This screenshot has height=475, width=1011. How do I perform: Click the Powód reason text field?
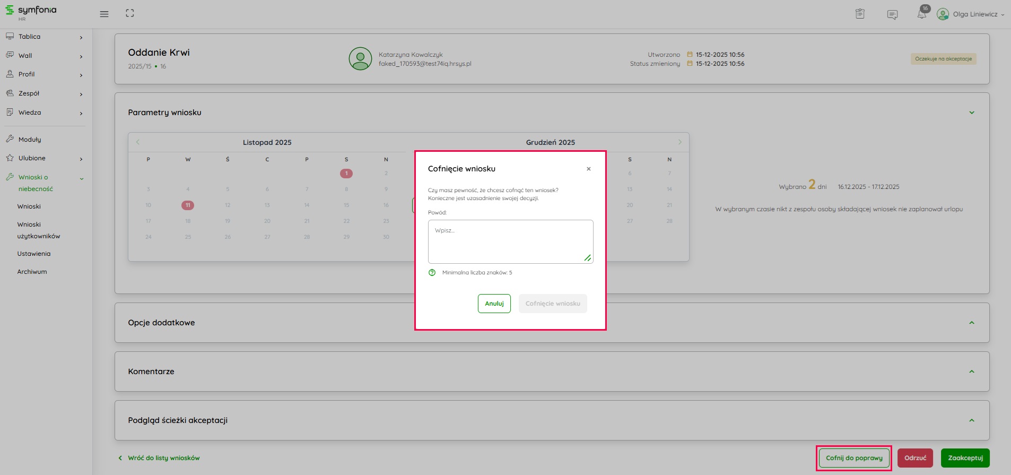pos(510,241)
